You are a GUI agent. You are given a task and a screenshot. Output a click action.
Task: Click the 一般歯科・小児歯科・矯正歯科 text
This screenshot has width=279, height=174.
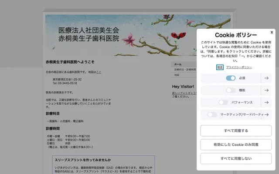[65, 121]
